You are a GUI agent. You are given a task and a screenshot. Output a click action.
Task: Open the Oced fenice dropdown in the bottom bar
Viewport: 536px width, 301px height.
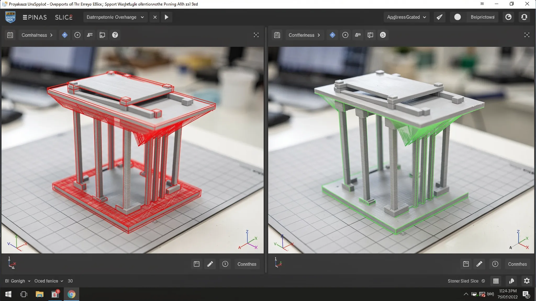(x=48, y=281)
